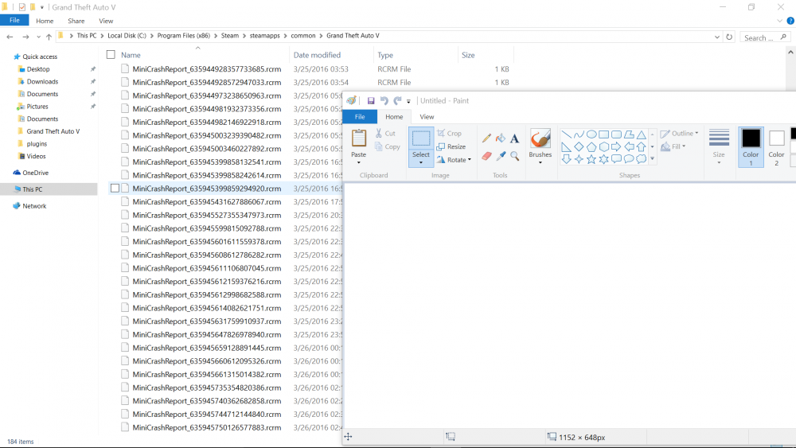Choose the Rounded rectangular callout shape
Image resolution: width=796 pixels, height=448 pixels.
coord(616,159)
